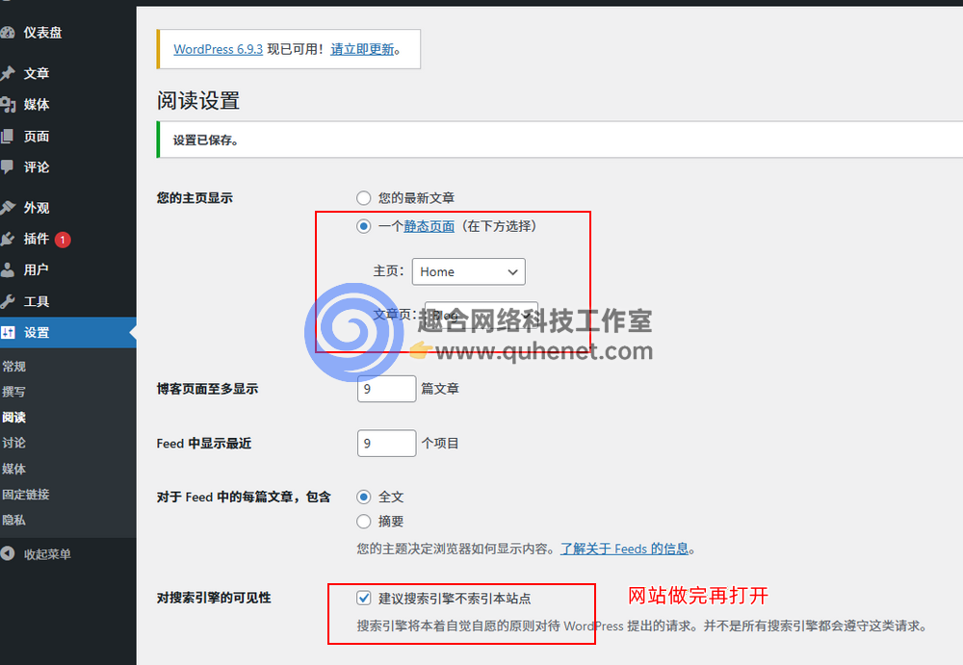Select the 您的最新文章 radio option

(x=363, y=197)
